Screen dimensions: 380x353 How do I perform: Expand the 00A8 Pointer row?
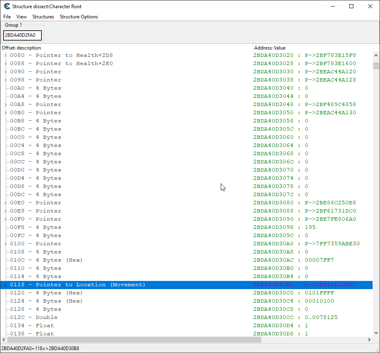coord(5,104)
